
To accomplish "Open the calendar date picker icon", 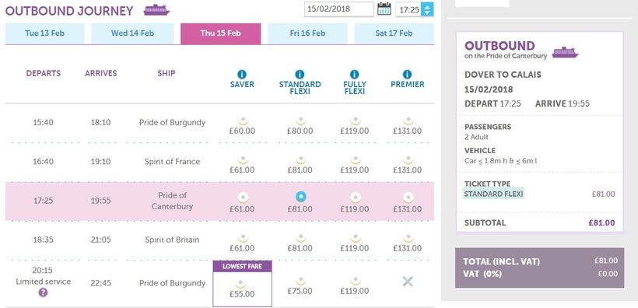I will (384, 9).
